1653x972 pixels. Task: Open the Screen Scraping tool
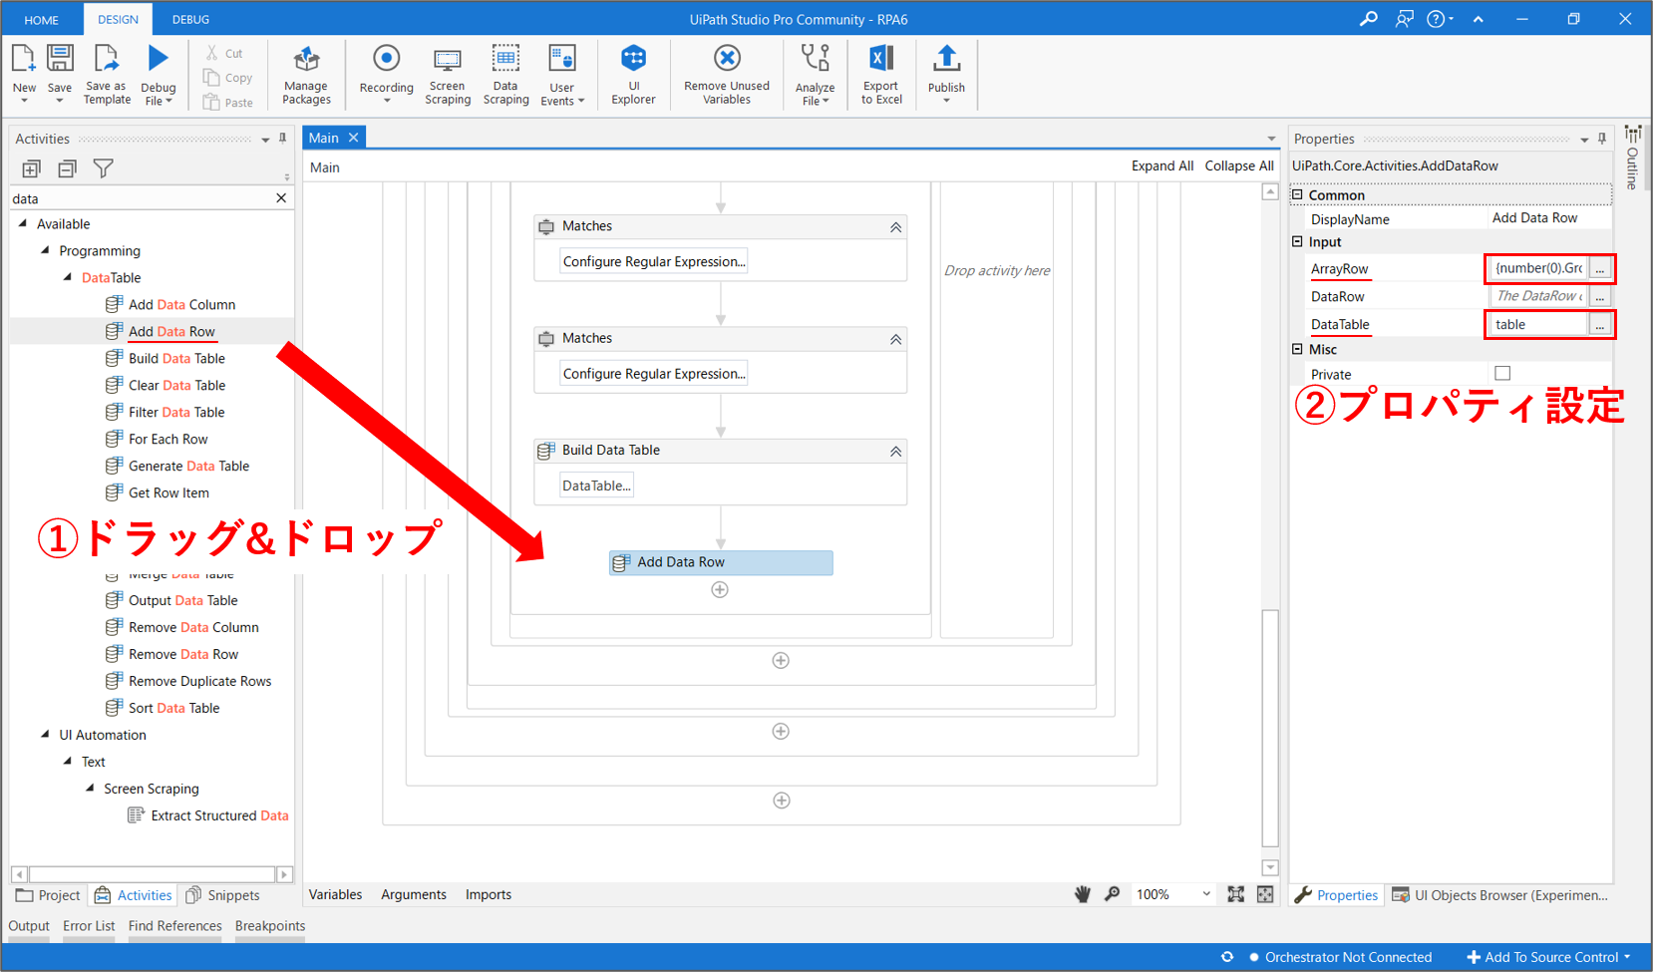coord(448,60)
